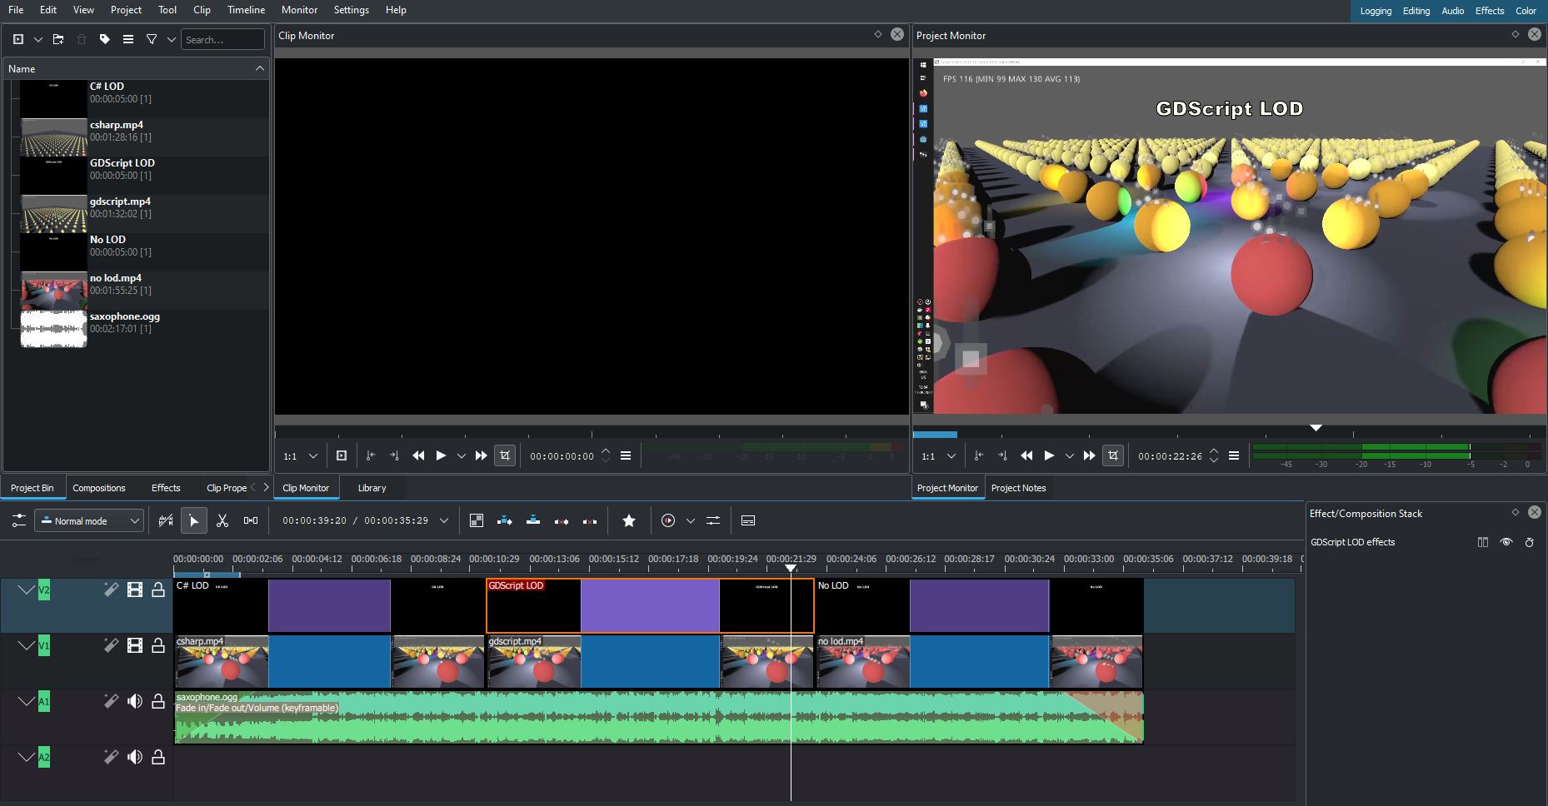Select the spacer tool in timeline toolbar
This screenshot has height=806, width=1548.
pyautogui.click(x=251, y=520)
